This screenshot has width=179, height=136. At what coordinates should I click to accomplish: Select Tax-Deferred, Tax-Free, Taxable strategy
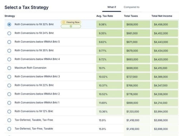[x=9, y=129]
